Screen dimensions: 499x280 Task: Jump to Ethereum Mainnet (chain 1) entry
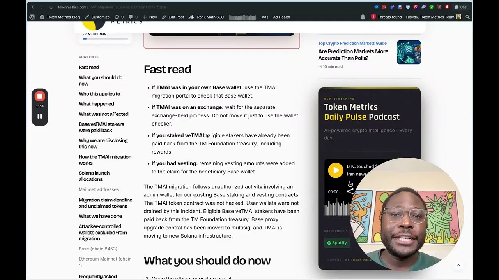(x=105, y=262)
